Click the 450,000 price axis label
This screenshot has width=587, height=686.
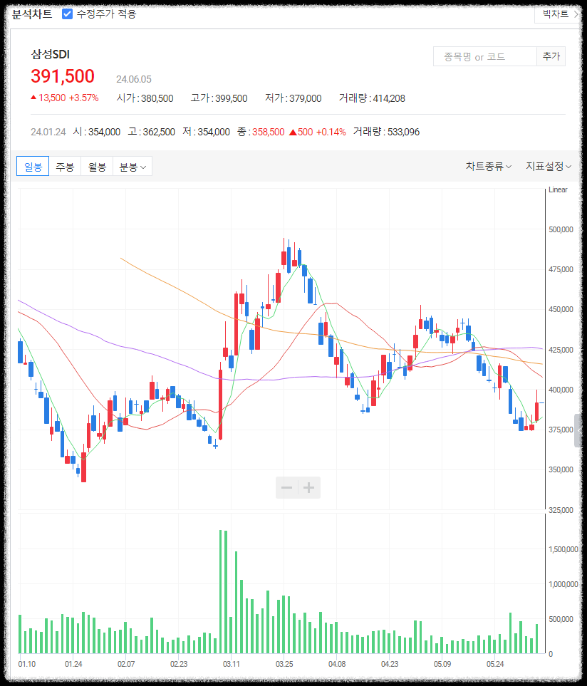tap(561, 309)
